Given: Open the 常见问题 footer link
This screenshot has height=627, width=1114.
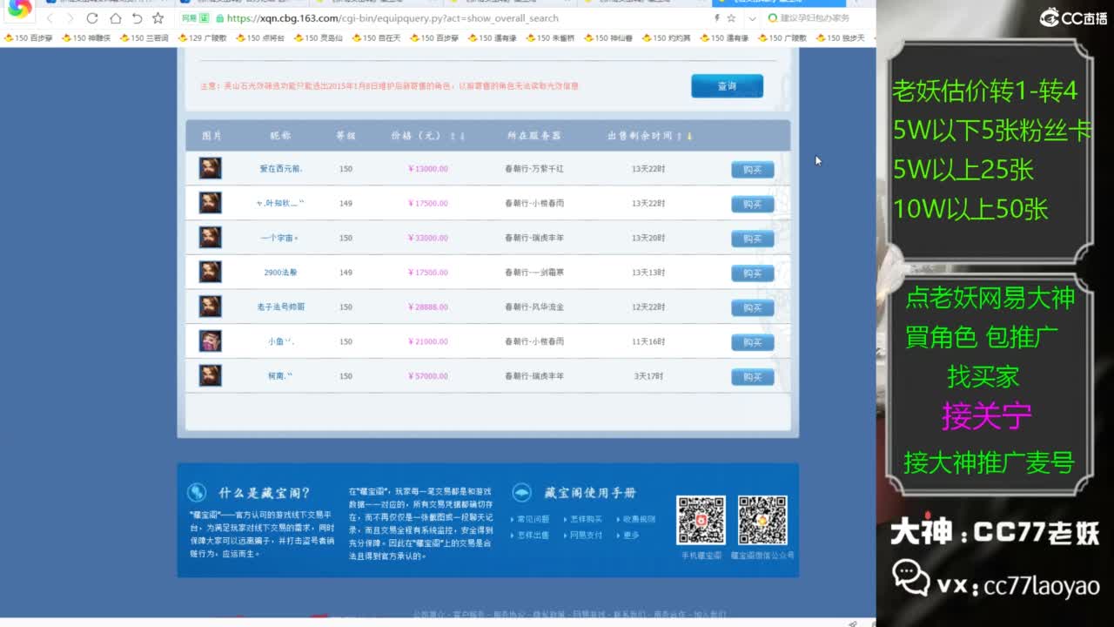Looking at the screenshot, I should point(533,520).
